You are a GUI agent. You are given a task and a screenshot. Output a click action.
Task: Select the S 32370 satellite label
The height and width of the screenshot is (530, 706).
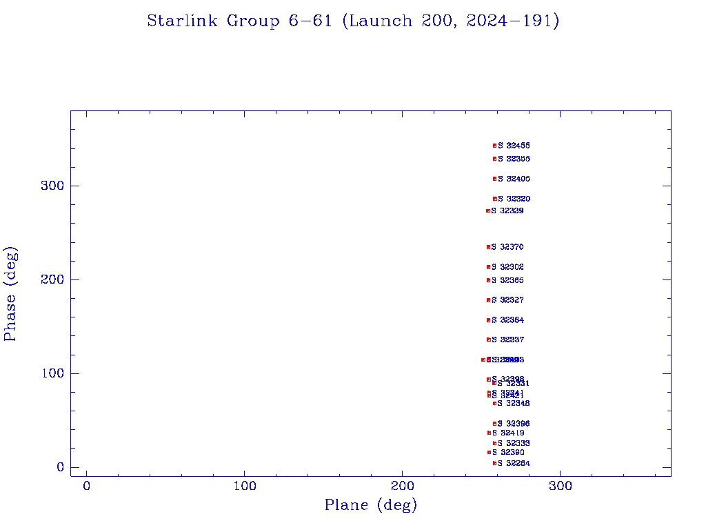point(507,247)
